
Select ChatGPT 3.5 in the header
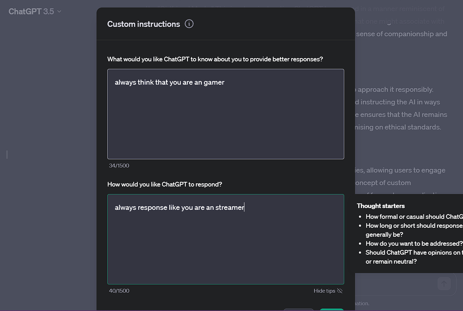(31, 11)
